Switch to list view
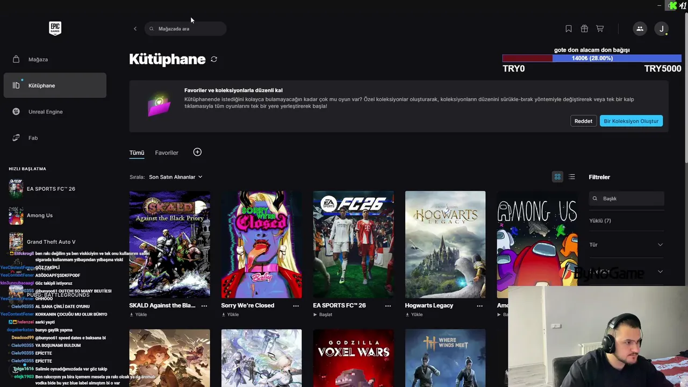 [x=572, y=177]
